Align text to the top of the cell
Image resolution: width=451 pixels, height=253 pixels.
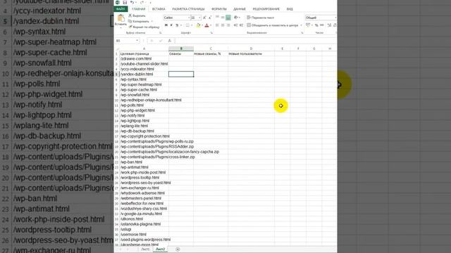[217, 17]
